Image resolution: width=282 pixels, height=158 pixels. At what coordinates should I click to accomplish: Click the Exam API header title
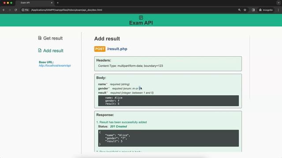coord(141,23)
